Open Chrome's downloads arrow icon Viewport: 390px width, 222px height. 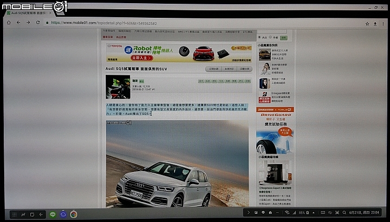tap(375, 24)
